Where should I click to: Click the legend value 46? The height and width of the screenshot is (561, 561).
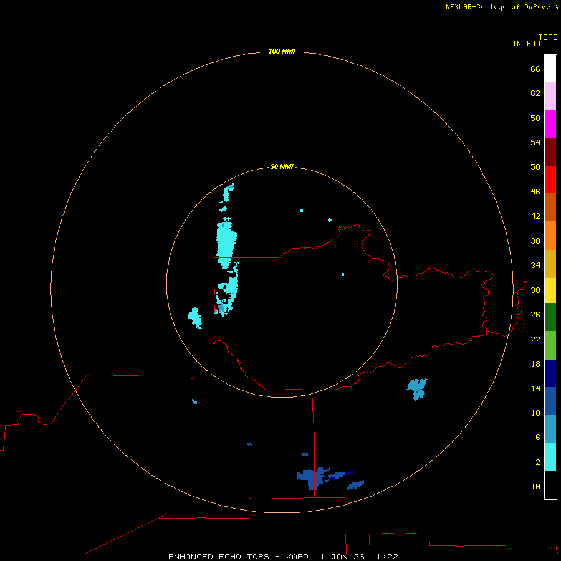(535, 191)
